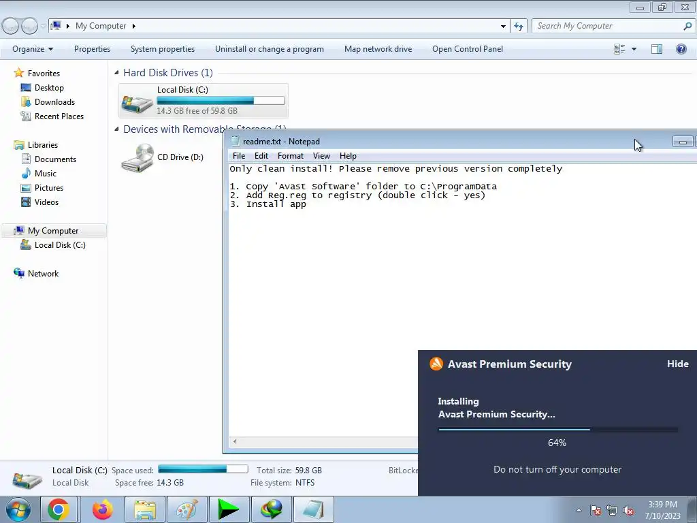Toggle the preview pane icon

click(657, 49)
